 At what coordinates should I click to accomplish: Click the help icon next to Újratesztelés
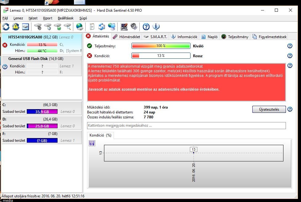point(290,109)
